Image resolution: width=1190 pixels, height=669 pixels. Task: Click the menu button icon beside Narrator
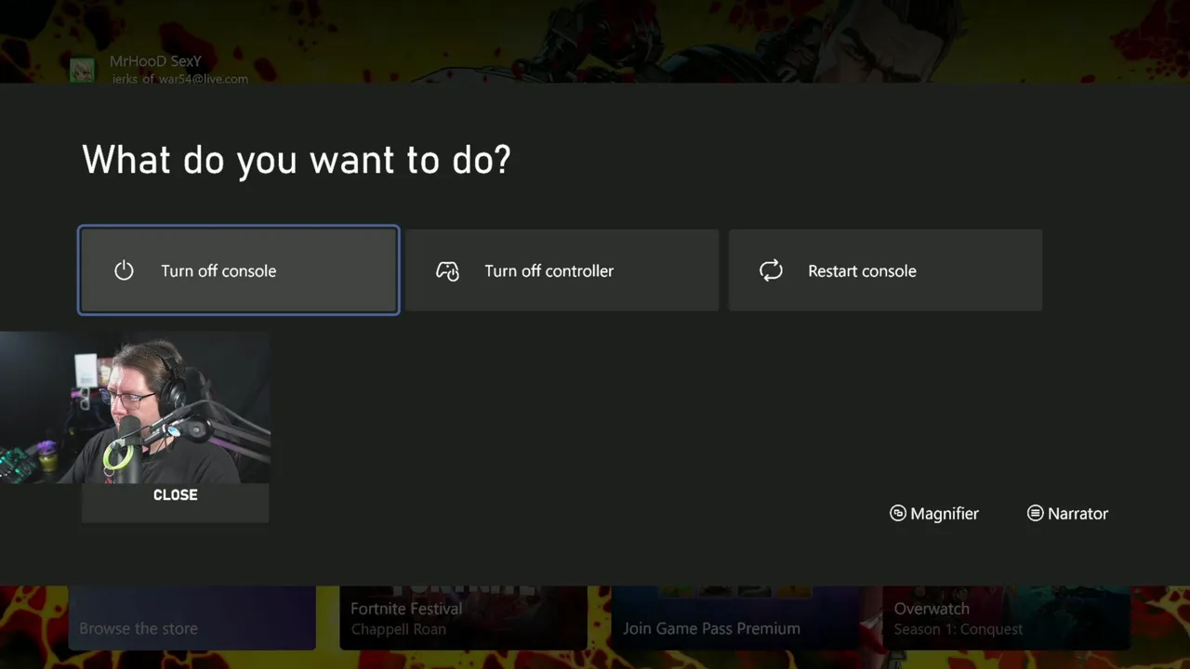[x=1035, y=513]
